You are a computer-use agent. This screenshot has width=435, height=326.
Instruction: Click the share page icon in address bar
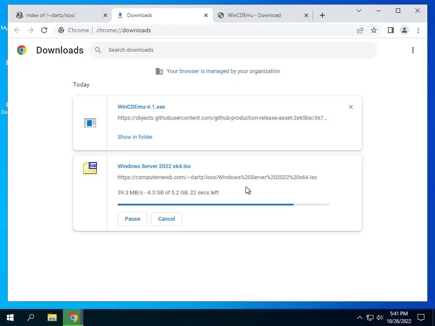point(360,30)
